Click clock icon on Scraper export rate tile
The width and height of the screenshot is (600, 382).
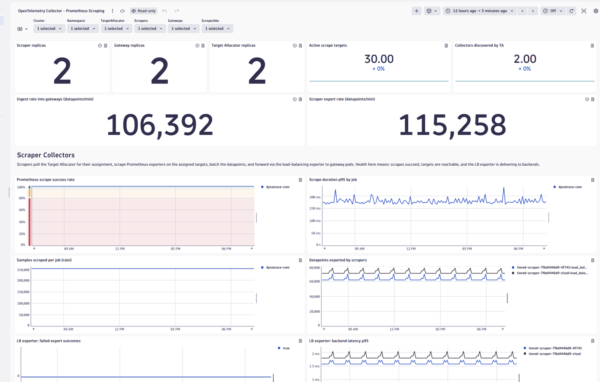[587, 99]
